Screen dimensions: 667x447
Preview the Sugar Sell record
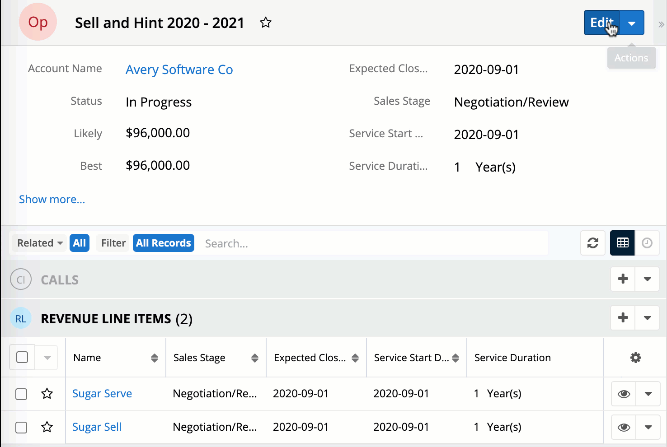pos(624,427)
